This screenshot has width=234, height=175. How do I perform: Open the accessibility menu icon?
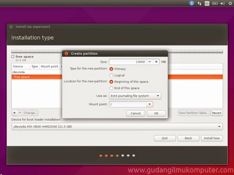pyautogui.click(x=192, y=3)
